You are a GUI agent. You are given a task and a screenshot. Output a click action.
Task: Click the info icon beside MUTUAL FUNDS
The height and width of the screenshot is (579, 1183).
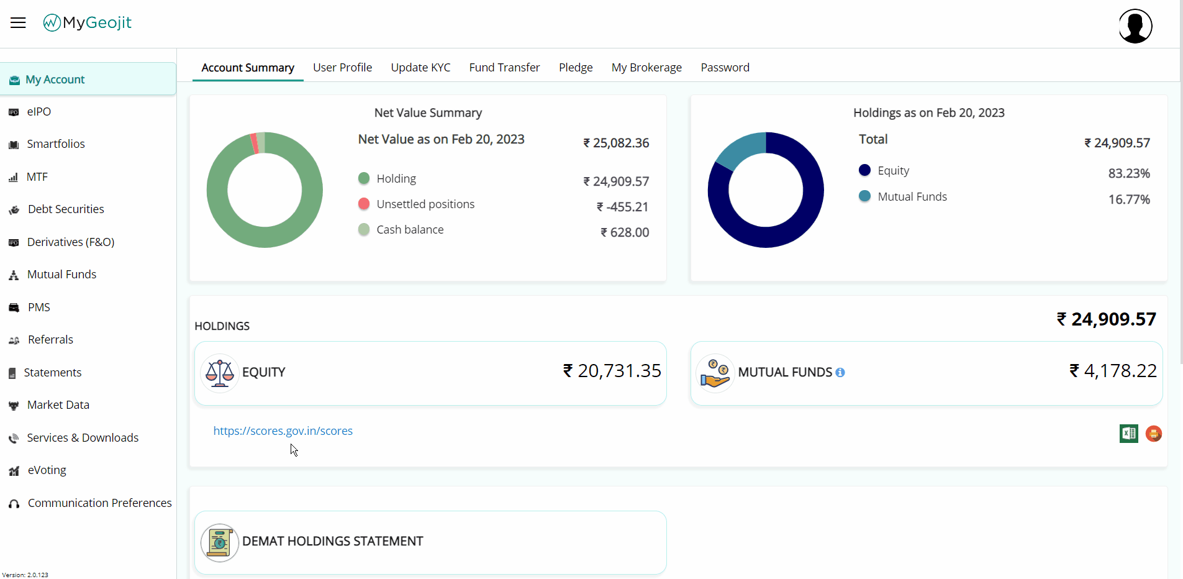point(841,372)
